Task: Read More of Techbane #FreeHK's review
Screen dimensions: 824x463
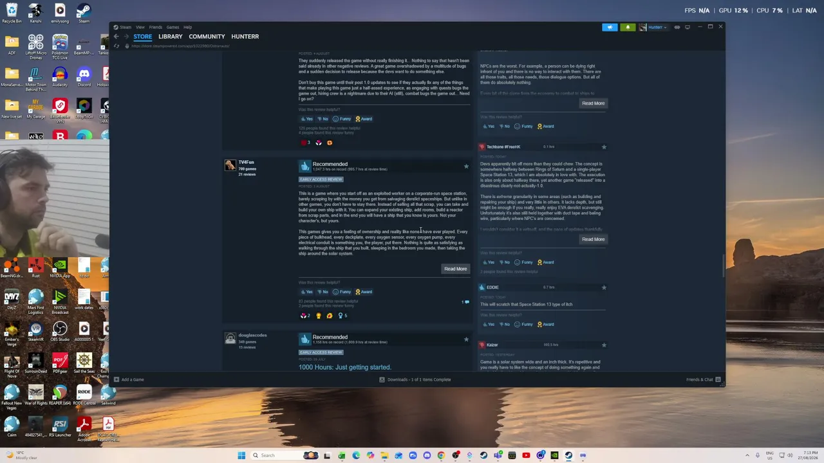Action: (594, 239)
